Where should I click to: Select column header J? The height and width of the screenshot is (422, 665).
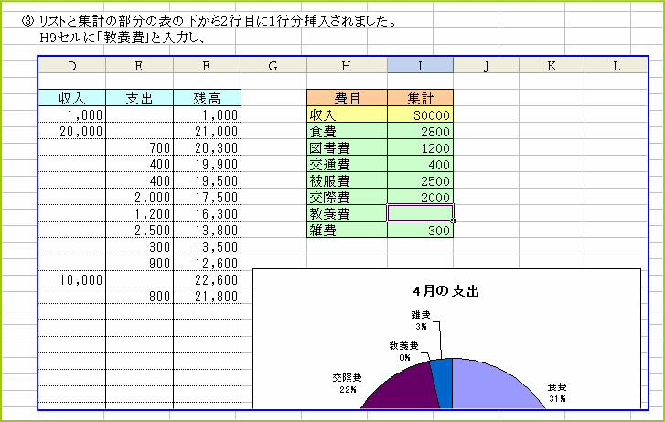486,65
